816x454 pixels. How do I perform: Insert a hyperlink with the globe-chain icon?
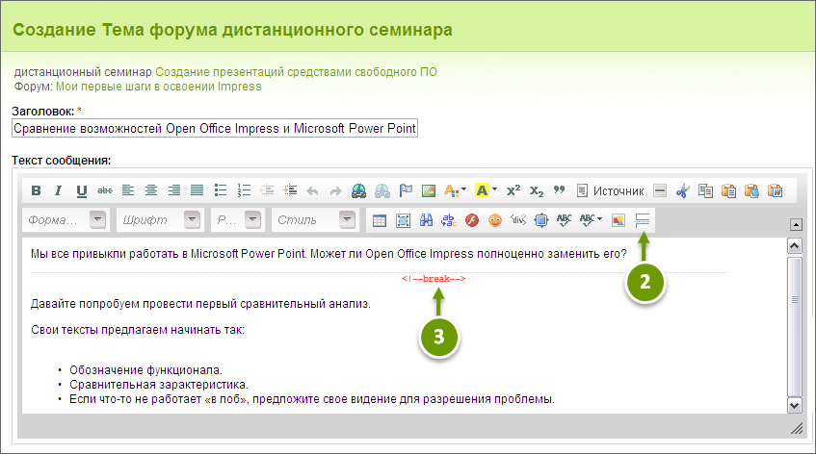358,190
